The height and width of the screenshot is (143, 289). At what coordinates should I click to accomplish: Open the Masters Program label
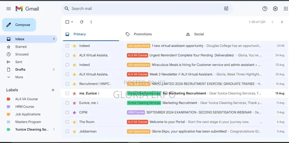pos(28,122)
